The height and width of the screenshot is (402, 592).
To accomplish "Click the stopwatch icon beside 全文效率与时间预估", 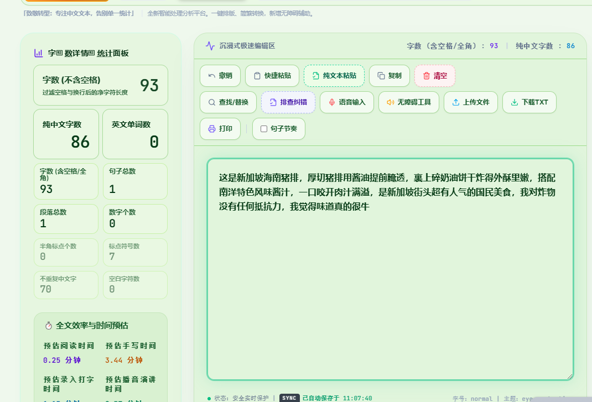I will pos(48,326).
